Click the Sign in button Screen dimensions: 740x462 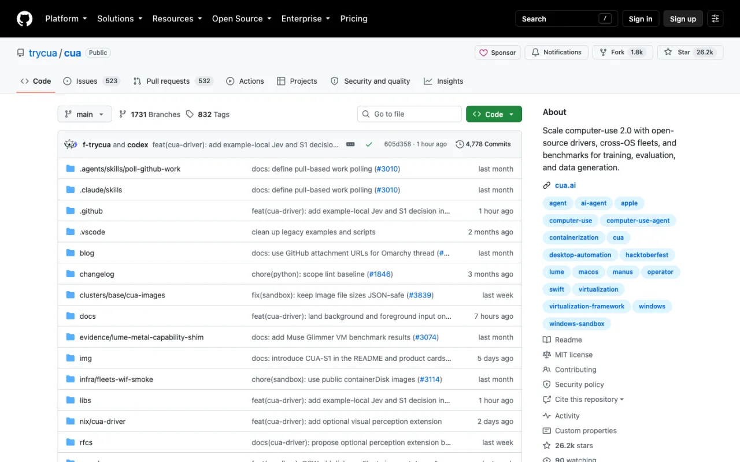(641, 18)
